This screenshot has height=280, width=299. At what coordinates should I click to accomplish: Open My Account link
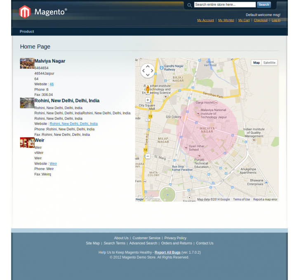tap(205, 20)
